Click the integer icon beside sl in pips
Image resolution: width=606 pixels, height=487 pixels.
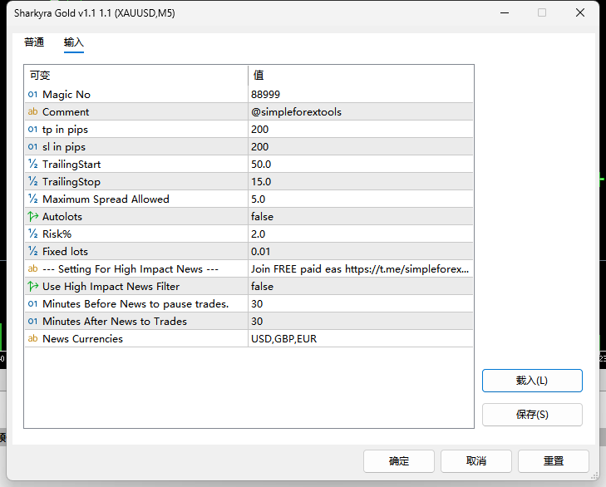33,146
